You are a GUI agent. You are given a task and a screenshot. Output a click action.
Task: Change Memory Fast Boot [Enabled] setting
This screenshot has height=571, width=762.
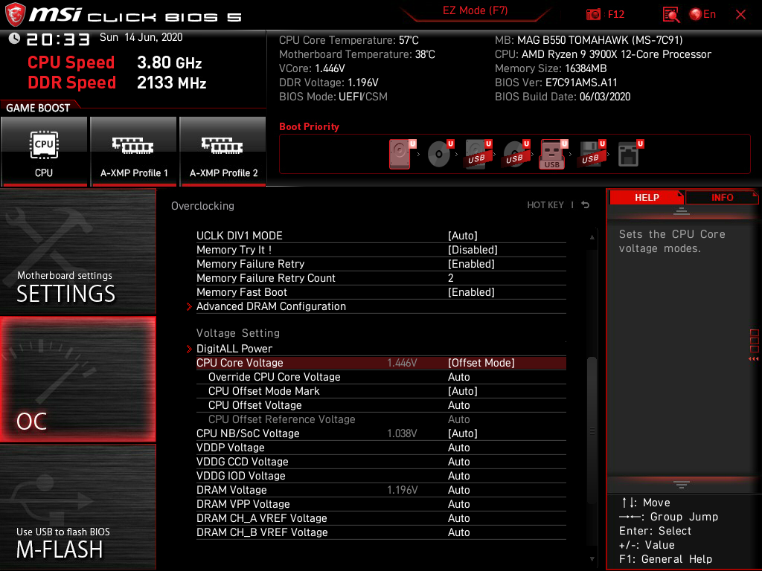(x=471, y=291)
